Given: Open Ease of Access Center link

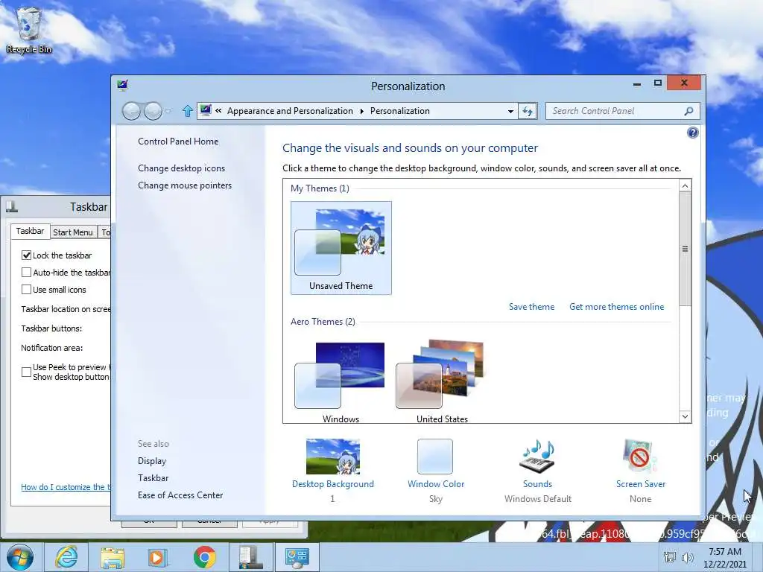Looking at the screenshot, I should point(180,495).
